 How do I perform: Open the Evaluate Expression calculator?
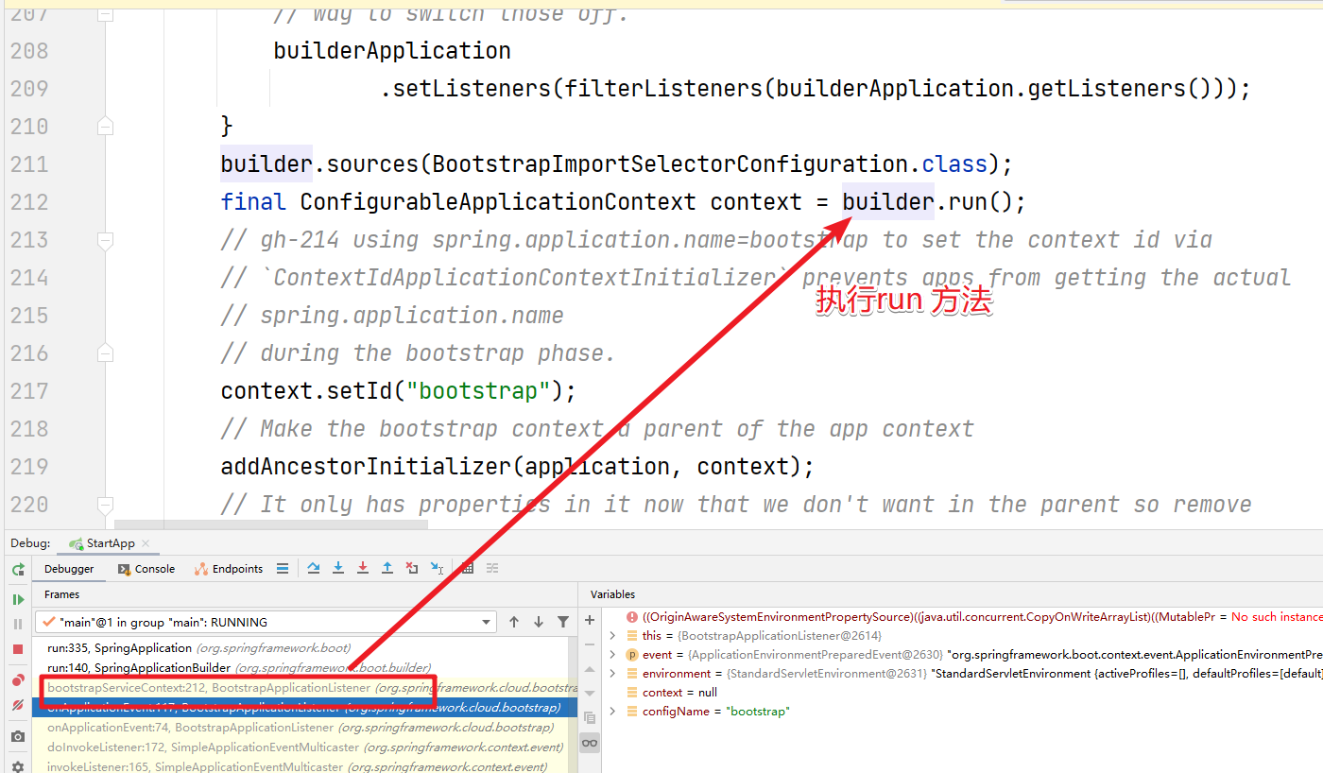click(467, 568)
